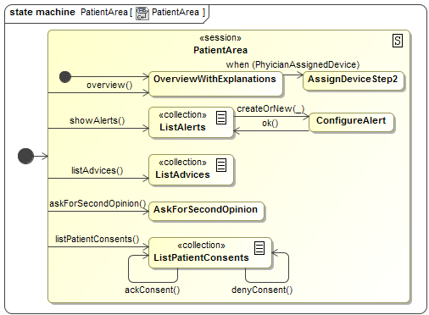Select the AskForSecondOpinion state
Screen dimensions: 429x315
pyautogui.click(x=206, y=211)
